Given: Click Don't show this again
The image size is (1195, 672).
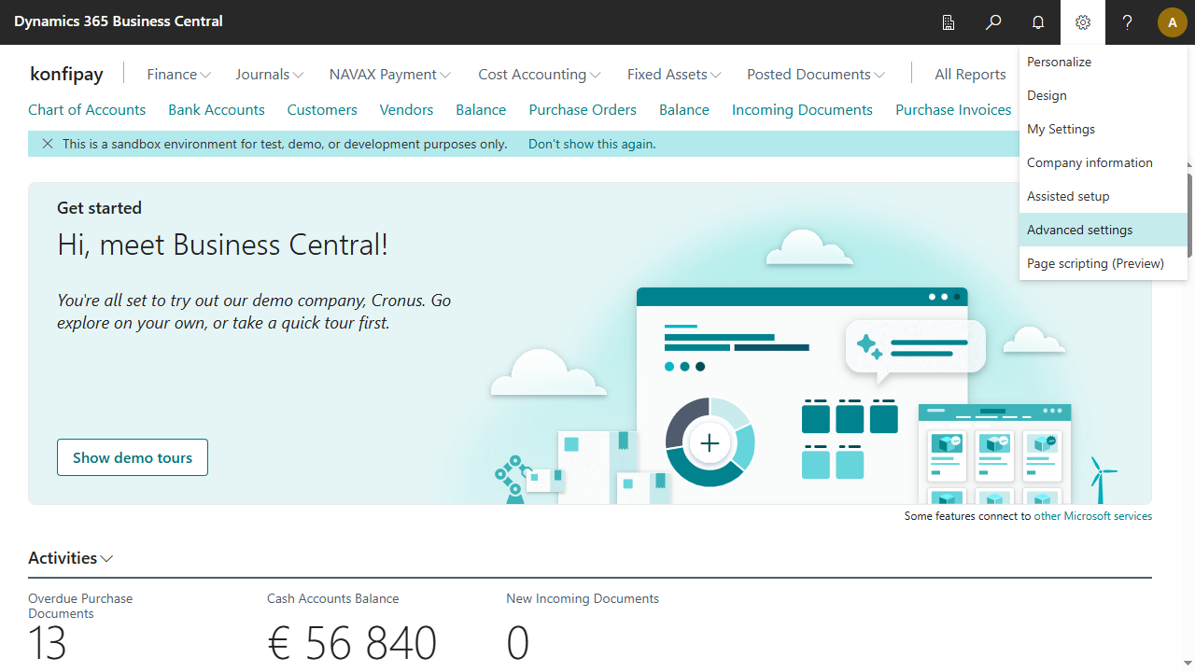Looking at the screenshot, I should tap(592, 144).
